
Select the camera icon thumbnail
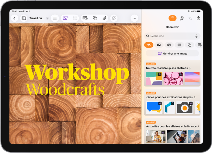pyautogui.click(x=185, y=107)
